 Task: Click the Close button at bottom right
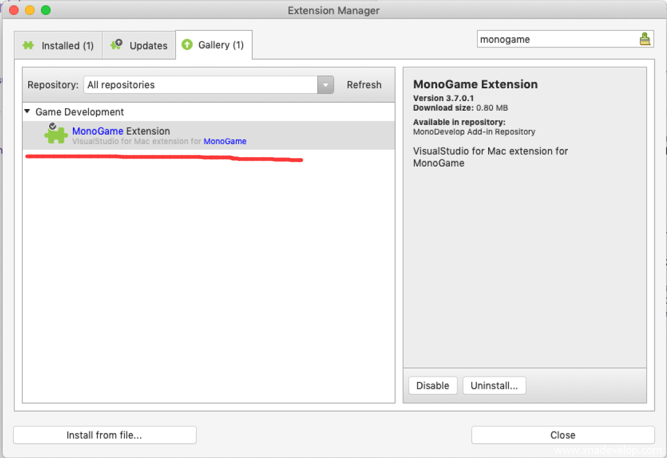coord(563,435)
